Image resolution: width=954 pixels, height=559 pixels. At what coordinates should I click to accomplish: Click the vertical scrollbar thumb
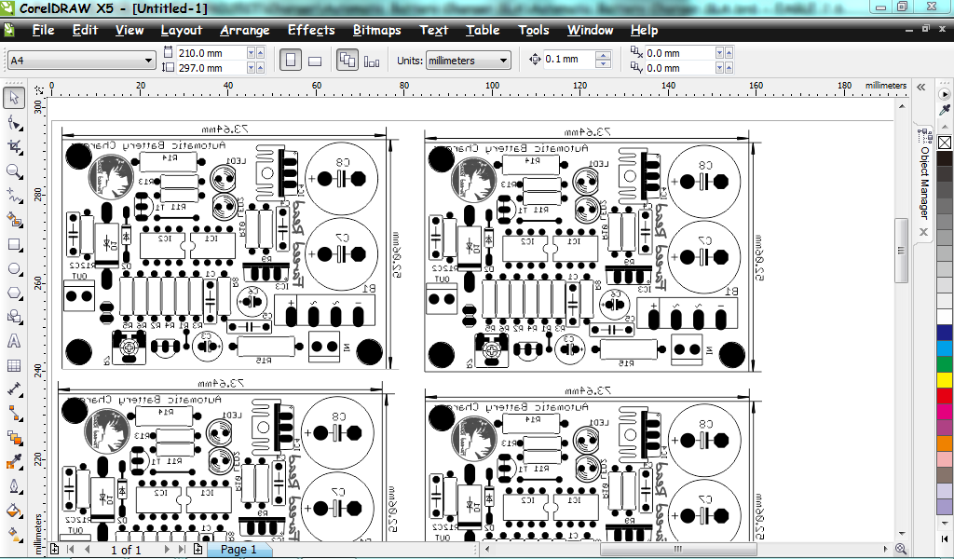901,251
